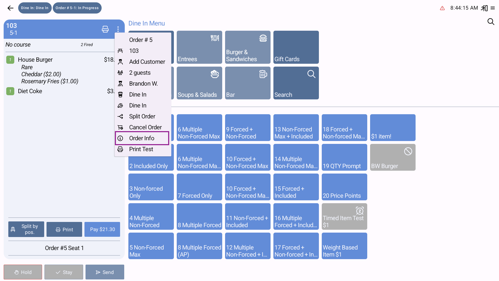Click Add Customer in the menu
The height and width of the screenshot is (281, 499).
click(x=147, y=62)
